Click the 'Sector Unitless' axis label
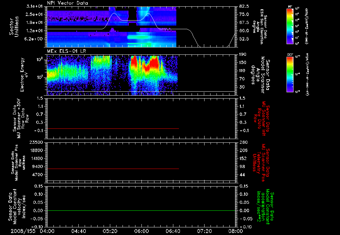This screenshot has height=235, width=340. 14,27
